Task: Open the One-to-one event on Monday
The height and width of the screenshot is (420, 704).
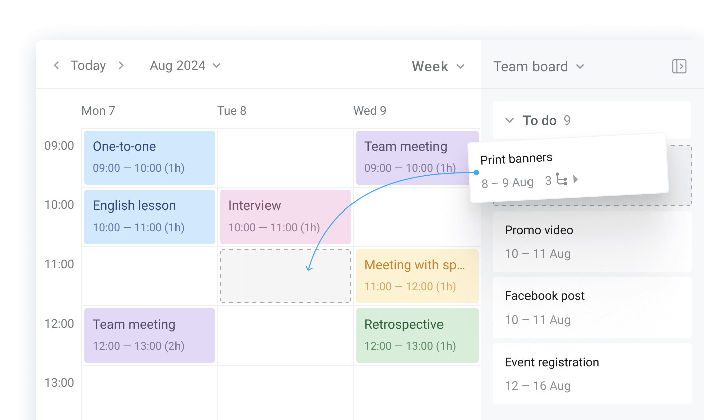Action: pyautogui.click(x=149, y=157)
